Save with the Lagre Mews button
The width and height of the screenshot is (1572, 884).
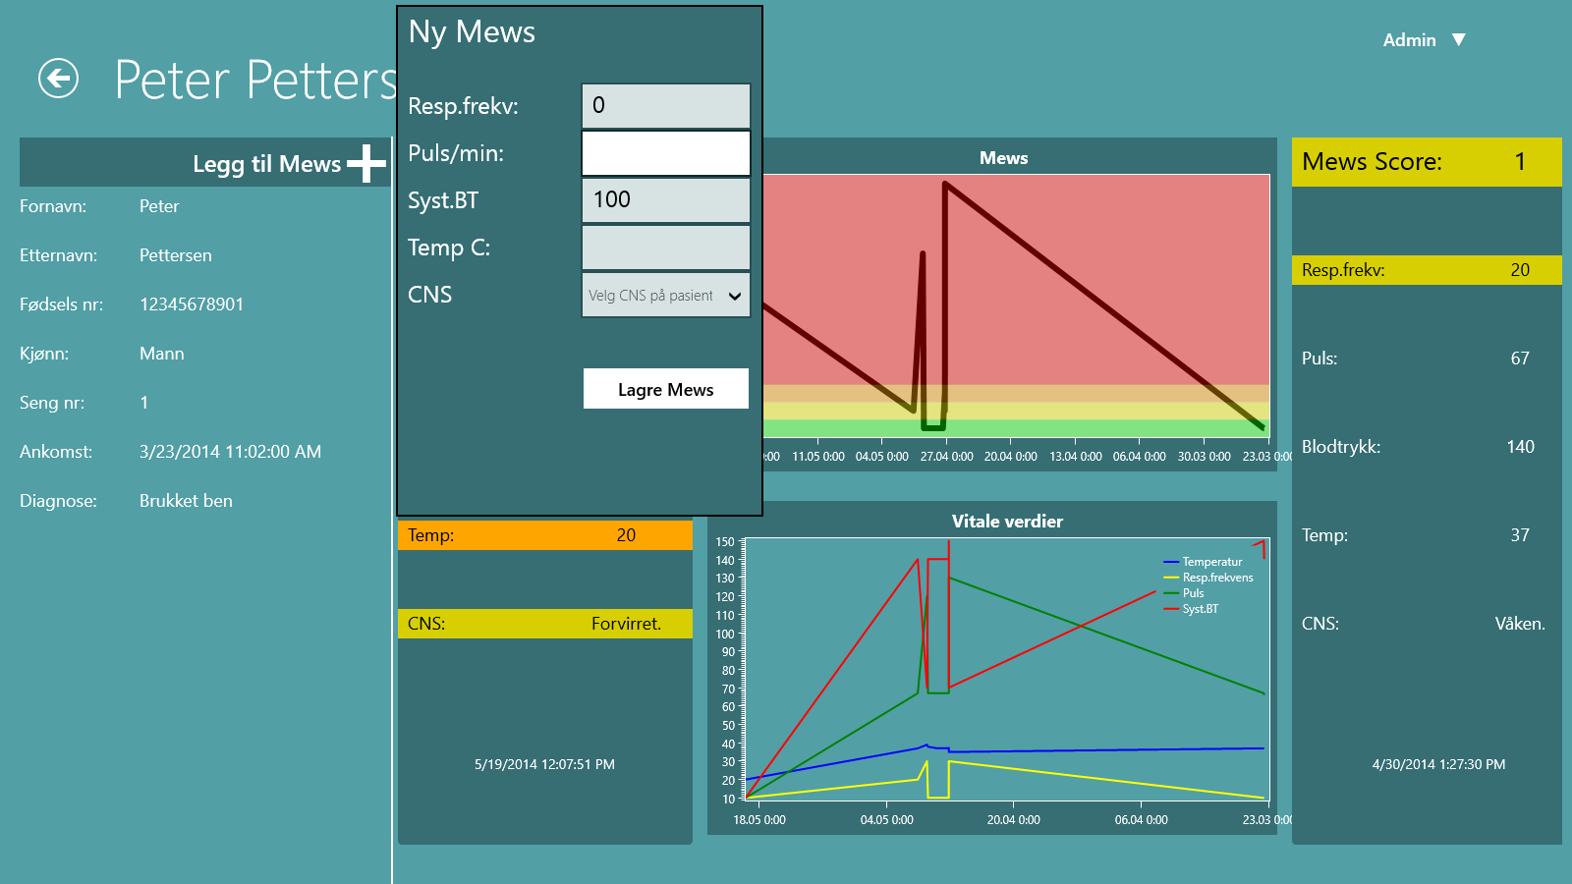tap(666, 389)
